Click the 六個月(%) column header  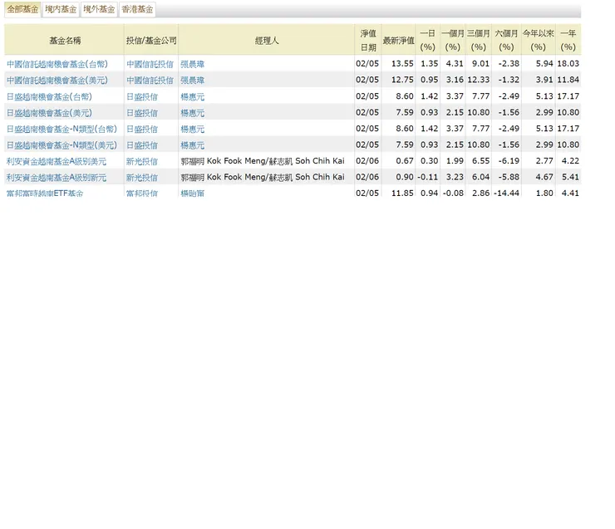tap(506, 41)
